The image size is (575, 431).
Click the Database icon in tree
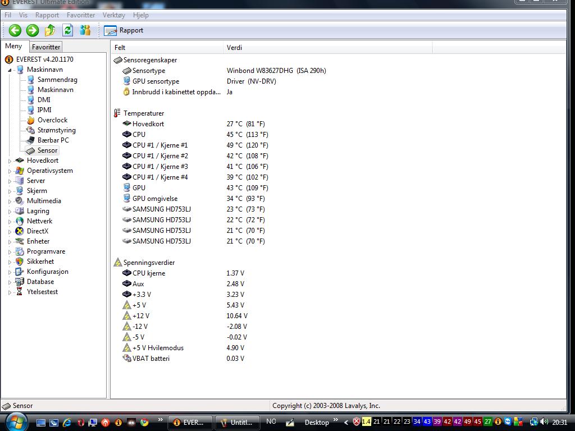click(x=19, y=282)
